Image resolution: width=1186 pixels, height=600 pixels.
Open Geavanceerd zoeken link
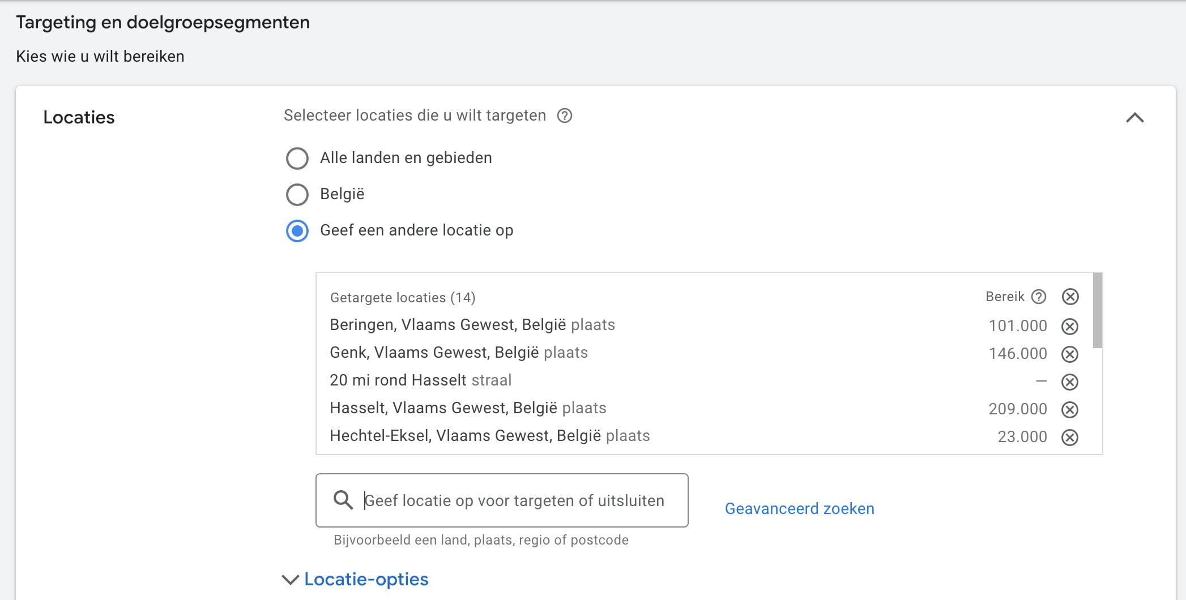[x=799, y=508]
